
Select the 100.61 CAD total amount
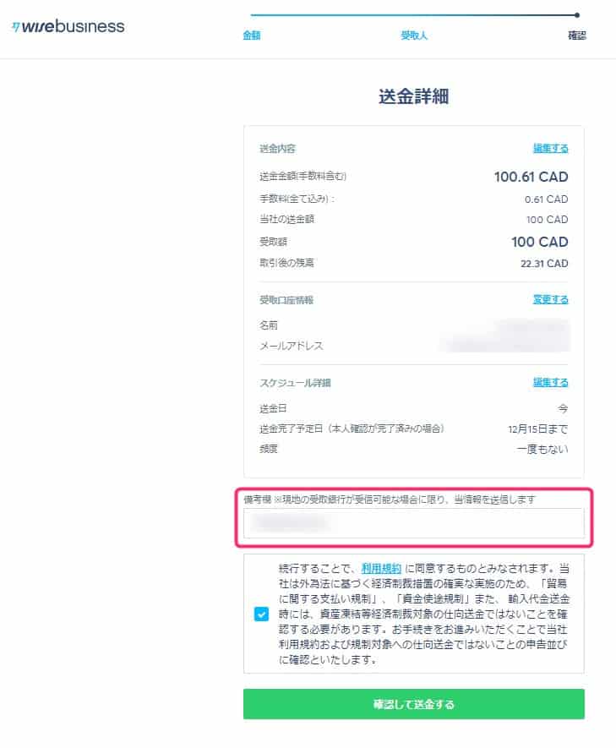click(x=532, y=177)
